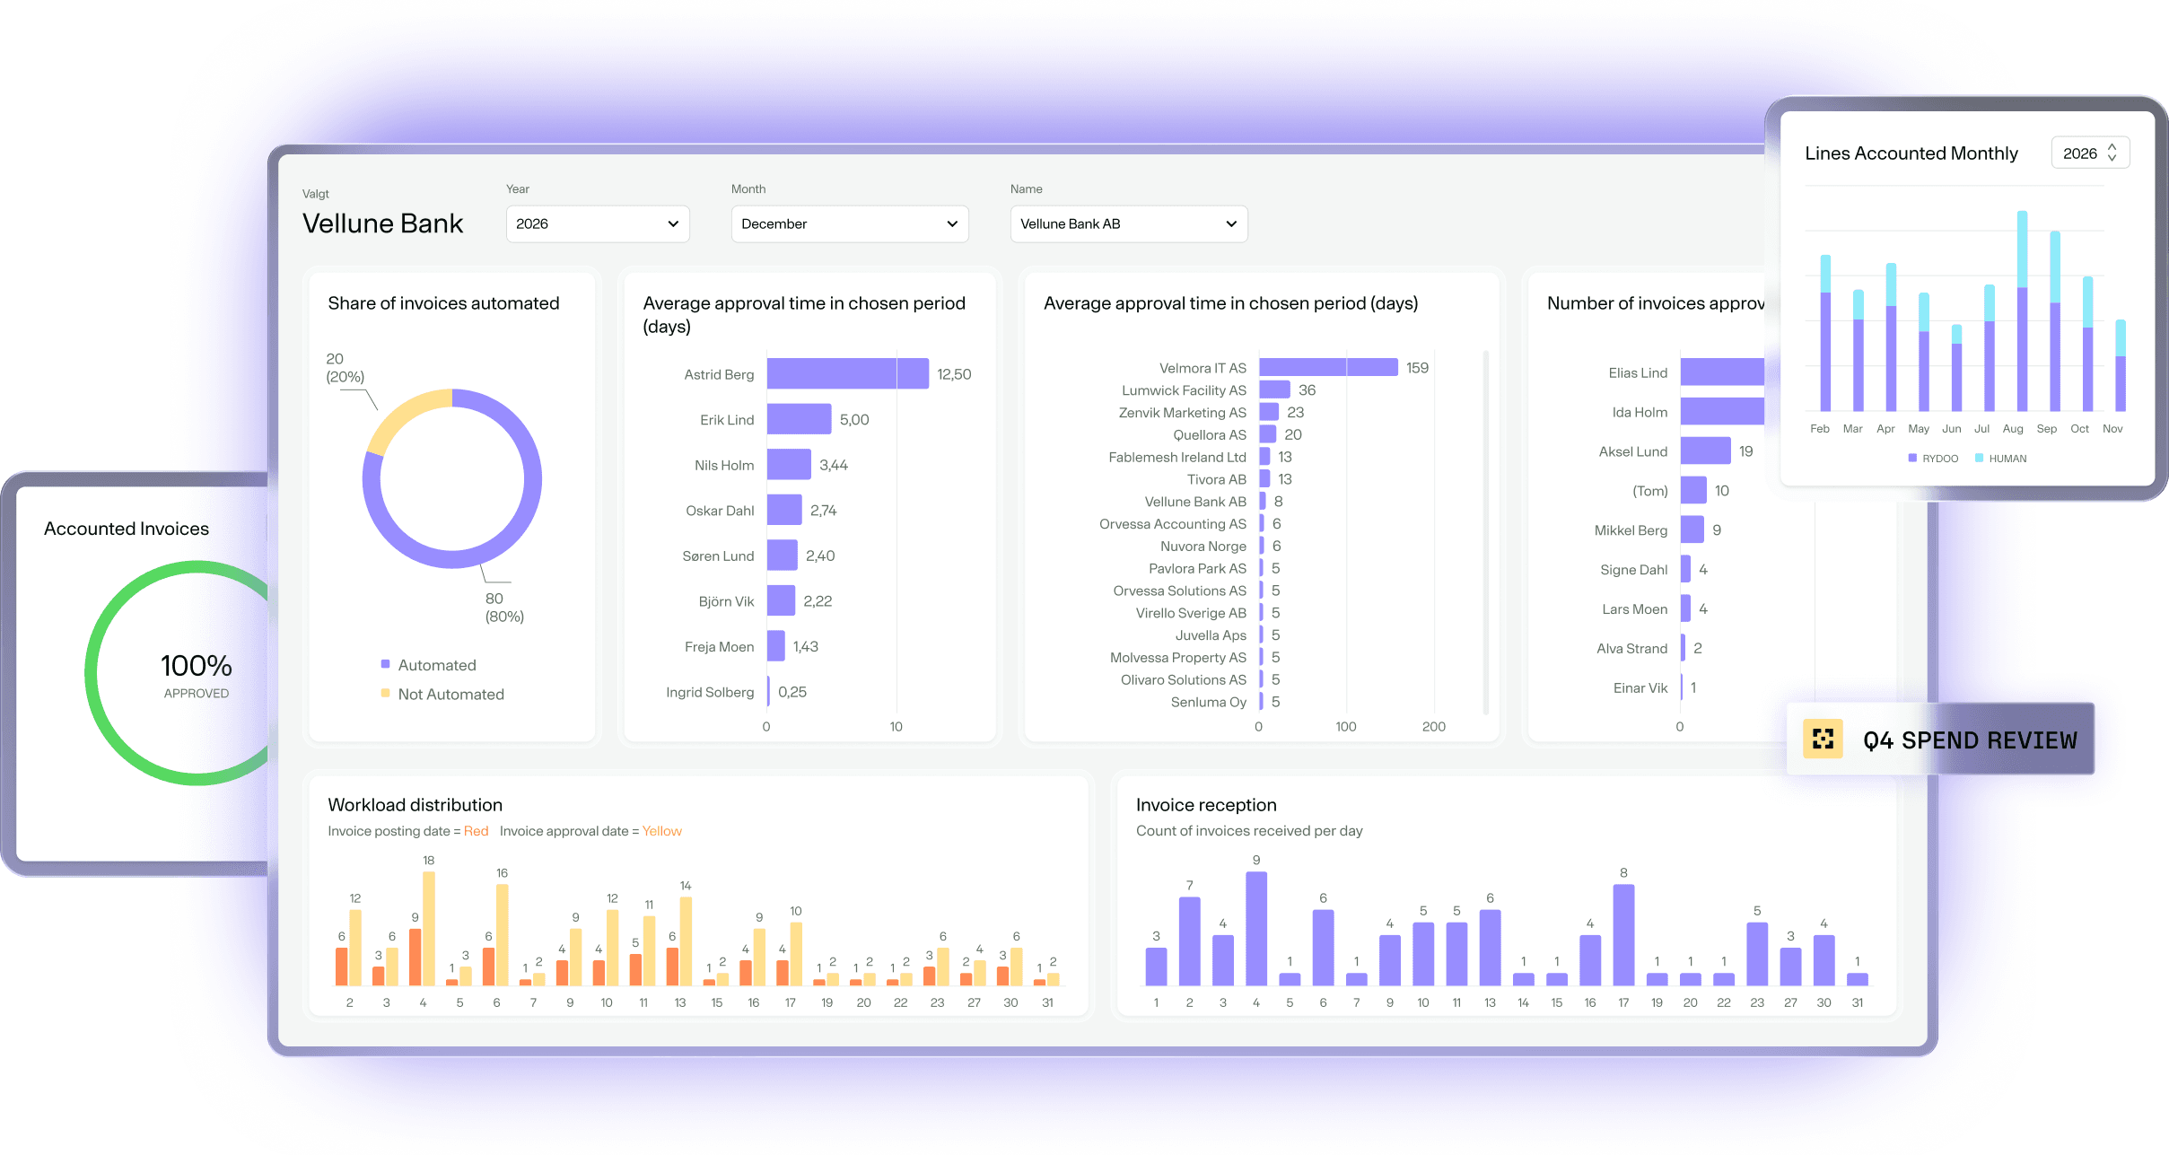This screenshot has width=2169, height=1155.
Task: Click the HUMAN legend entry
Action: coord(2000,458)
